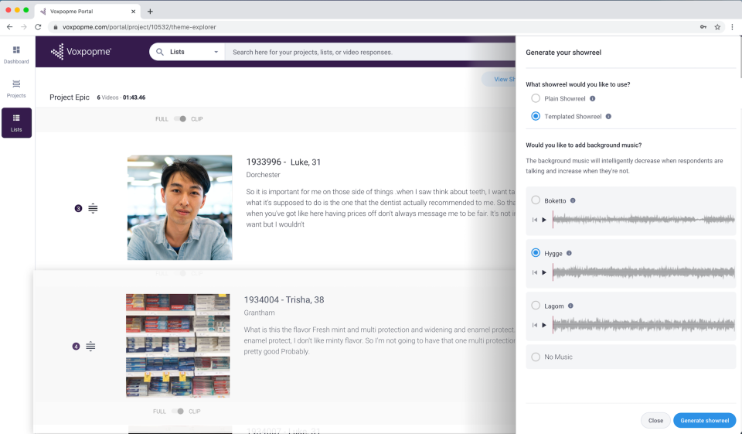Click info icon next to Templated Showreel

(608, 117)
